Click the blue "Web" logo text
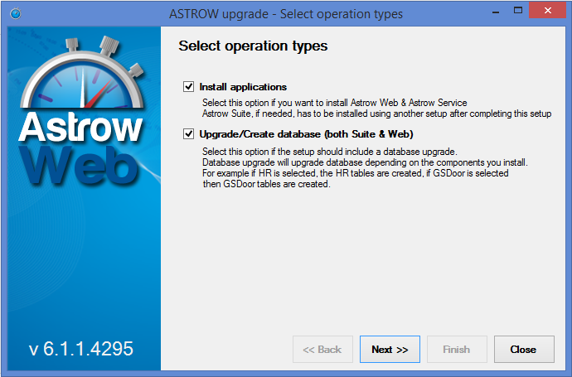This screenshot has height=377, width=572. [81, 167]
